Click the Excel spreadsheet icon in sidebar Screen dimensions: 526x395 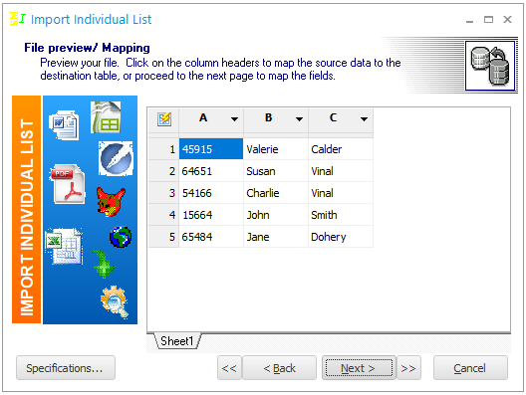click(x=64, y=246)
